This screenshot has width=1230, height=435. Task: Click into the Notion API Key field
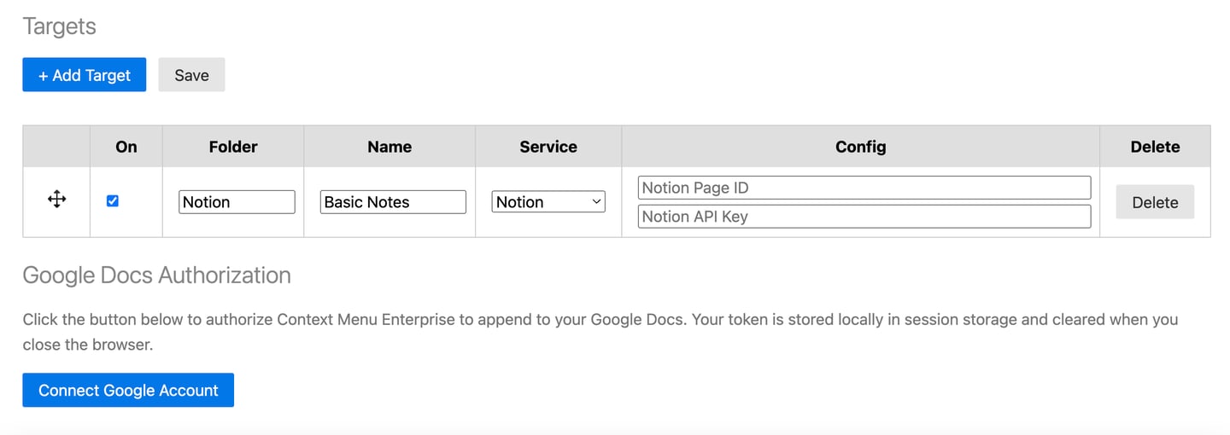pyautogui.click(x=864, y=217)
